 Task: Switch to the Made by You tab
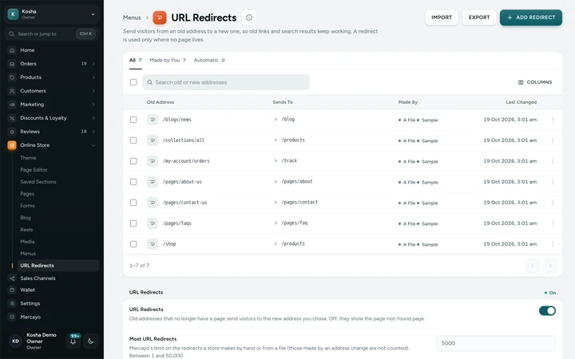point(168,60)
